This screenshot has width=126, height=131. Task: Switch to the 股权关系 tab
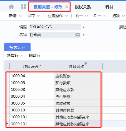pos(83,7)
